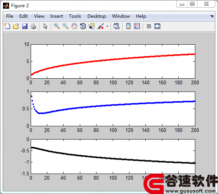
Task: Open the Help menu
Action: coord(141,16)
